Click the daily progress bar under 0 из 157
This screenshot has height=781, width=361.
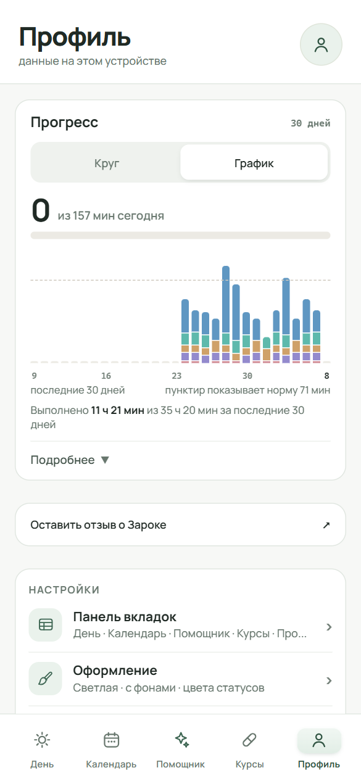[x=180, y=235]
